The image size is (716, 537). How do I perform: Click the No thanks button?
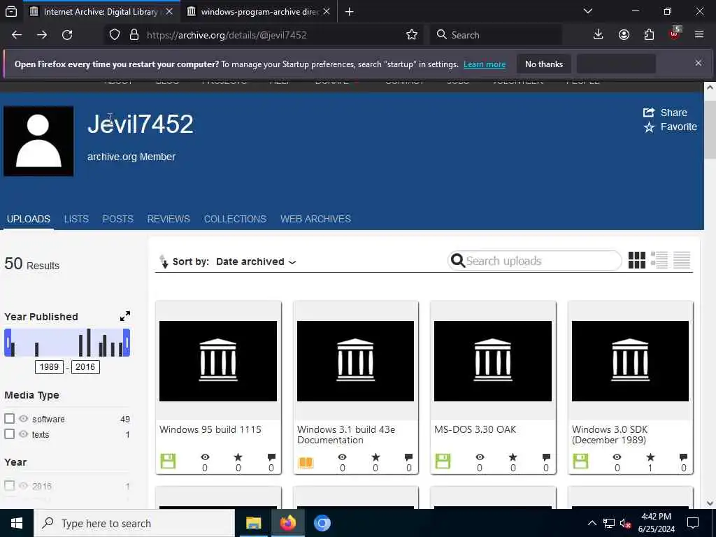coord(544,64)
